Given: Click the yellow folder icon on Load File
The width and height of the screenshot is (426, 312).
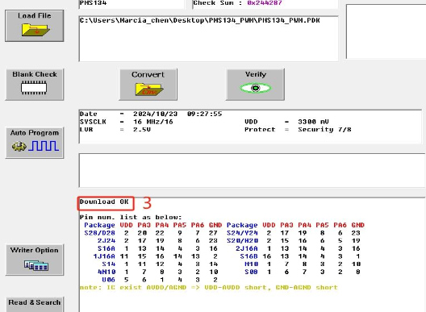Looking at the screenshot, I should pyautogui.click(x=35, y=30).
